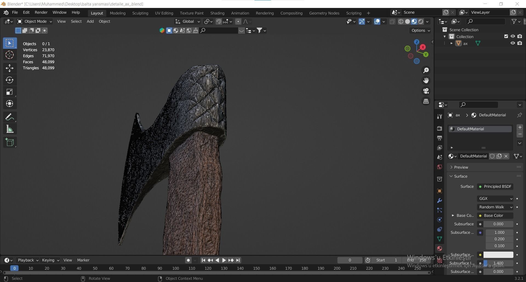The width and height of the screenshot is (526, 282).
Task: Adjust the Subsurface IOR 1.400 slider
Action: [498, 263]
